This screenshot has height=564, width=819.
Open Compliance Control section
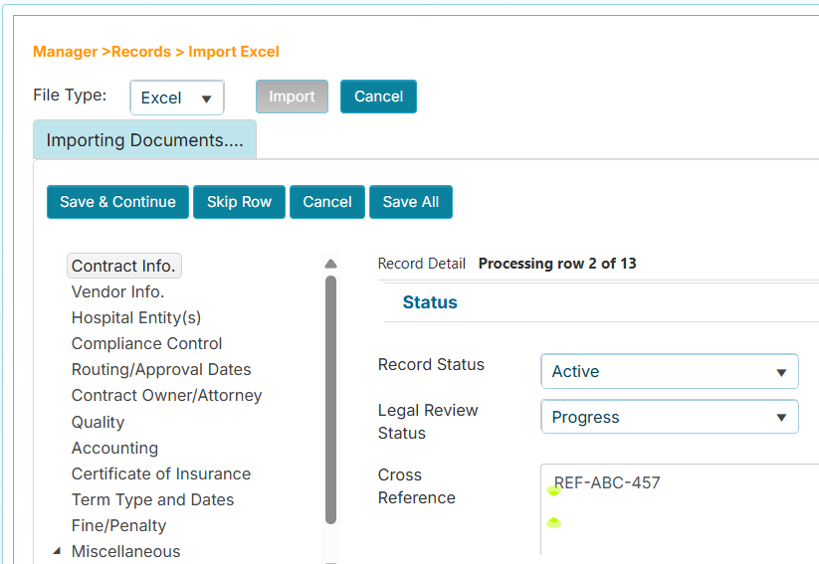(146, 343)
